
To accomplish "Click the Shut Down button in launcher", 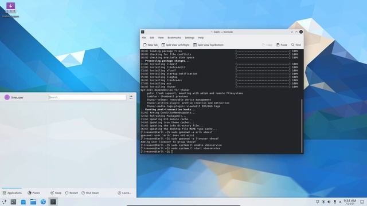I will click(90, 193).
